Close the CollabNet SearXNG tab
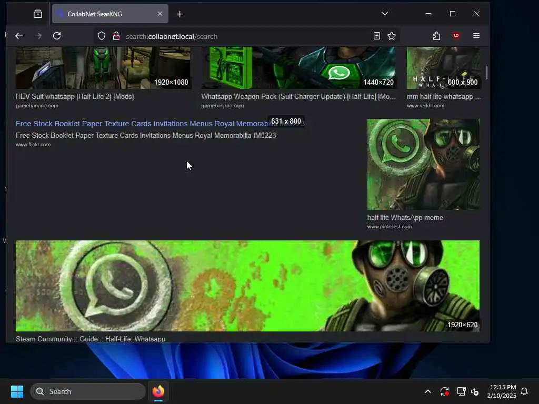This screenshot has height=404, width=539. pyautogui.click(x=160, y=14)
